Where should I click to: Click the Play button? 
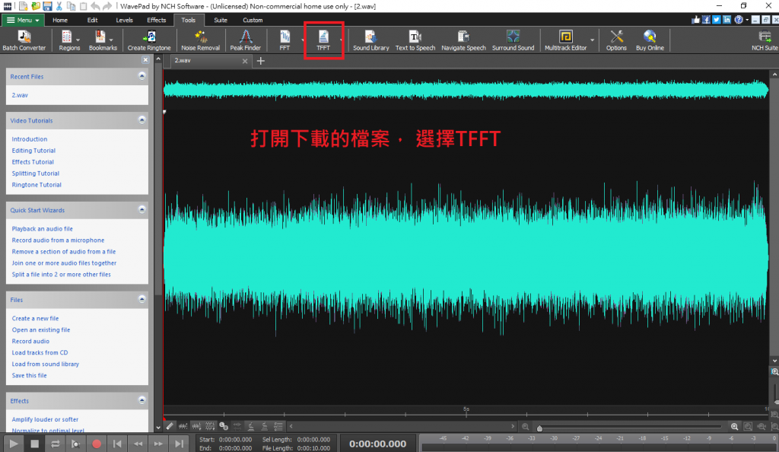coord(14,444)
